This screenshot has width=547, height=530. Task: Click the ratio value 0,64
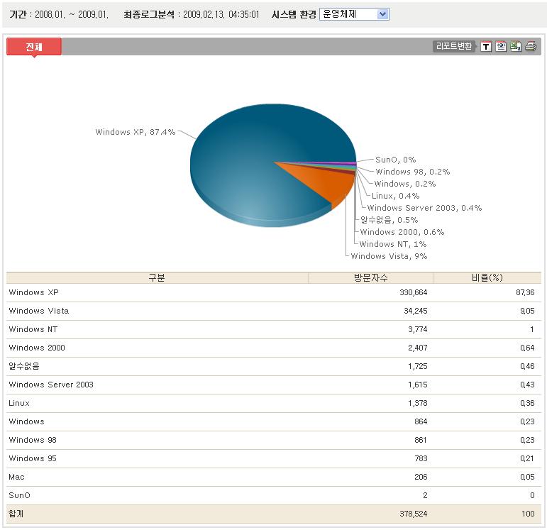pyautogui.click(x=527, y=348)
